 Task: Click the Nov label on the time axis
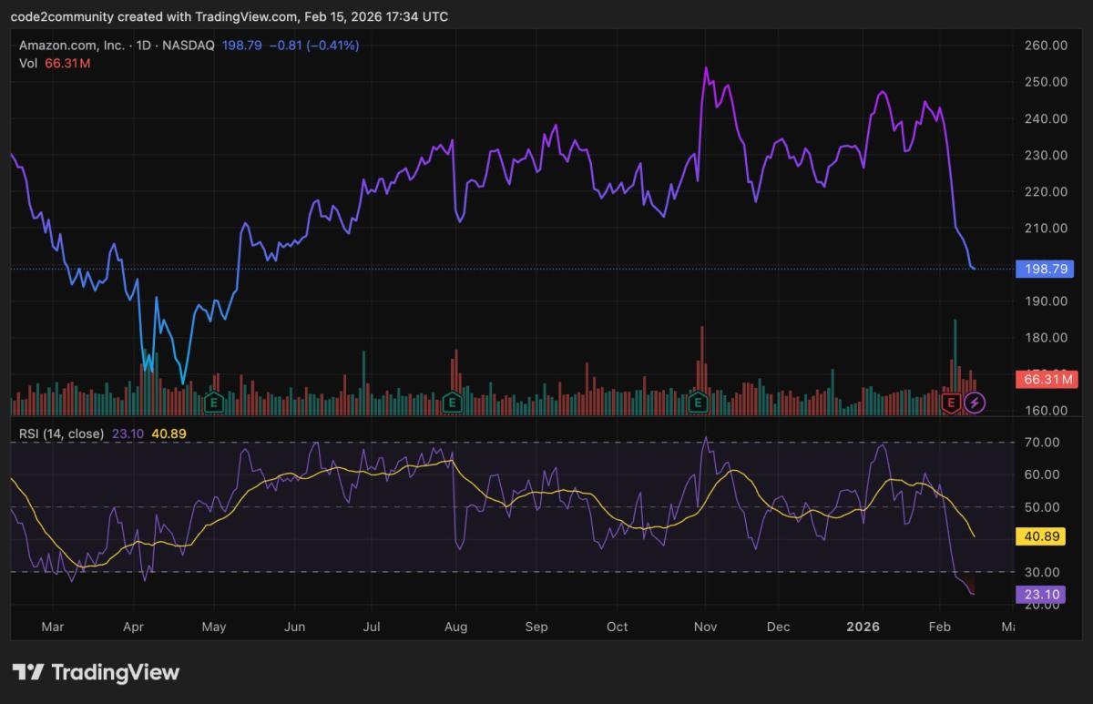(x=706, y=627)
